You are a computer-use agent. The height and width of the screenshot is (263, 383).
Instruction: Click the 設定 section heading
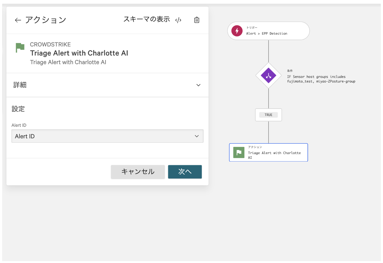[18, 109]
